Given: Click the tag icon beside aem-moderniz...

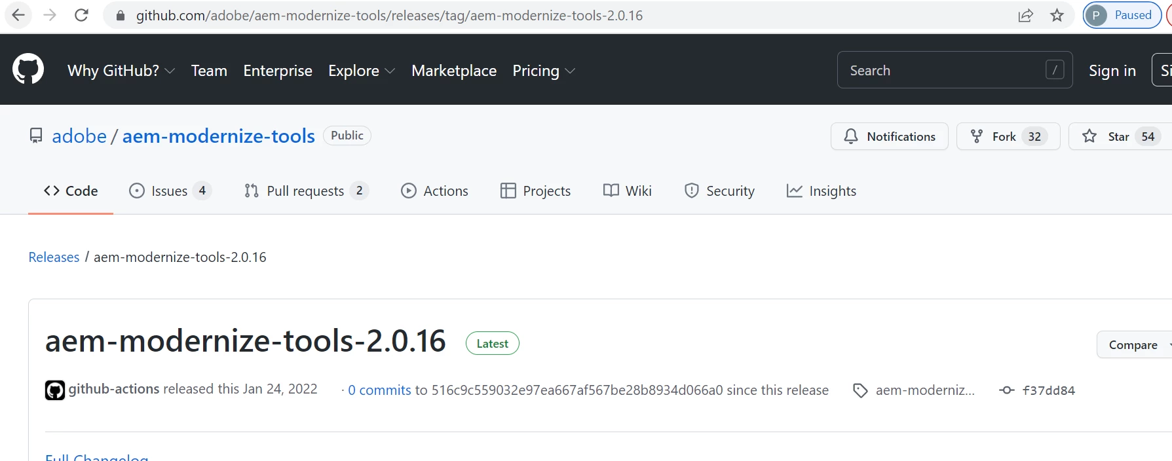Looking at the screenshot, I should point(860,391).
